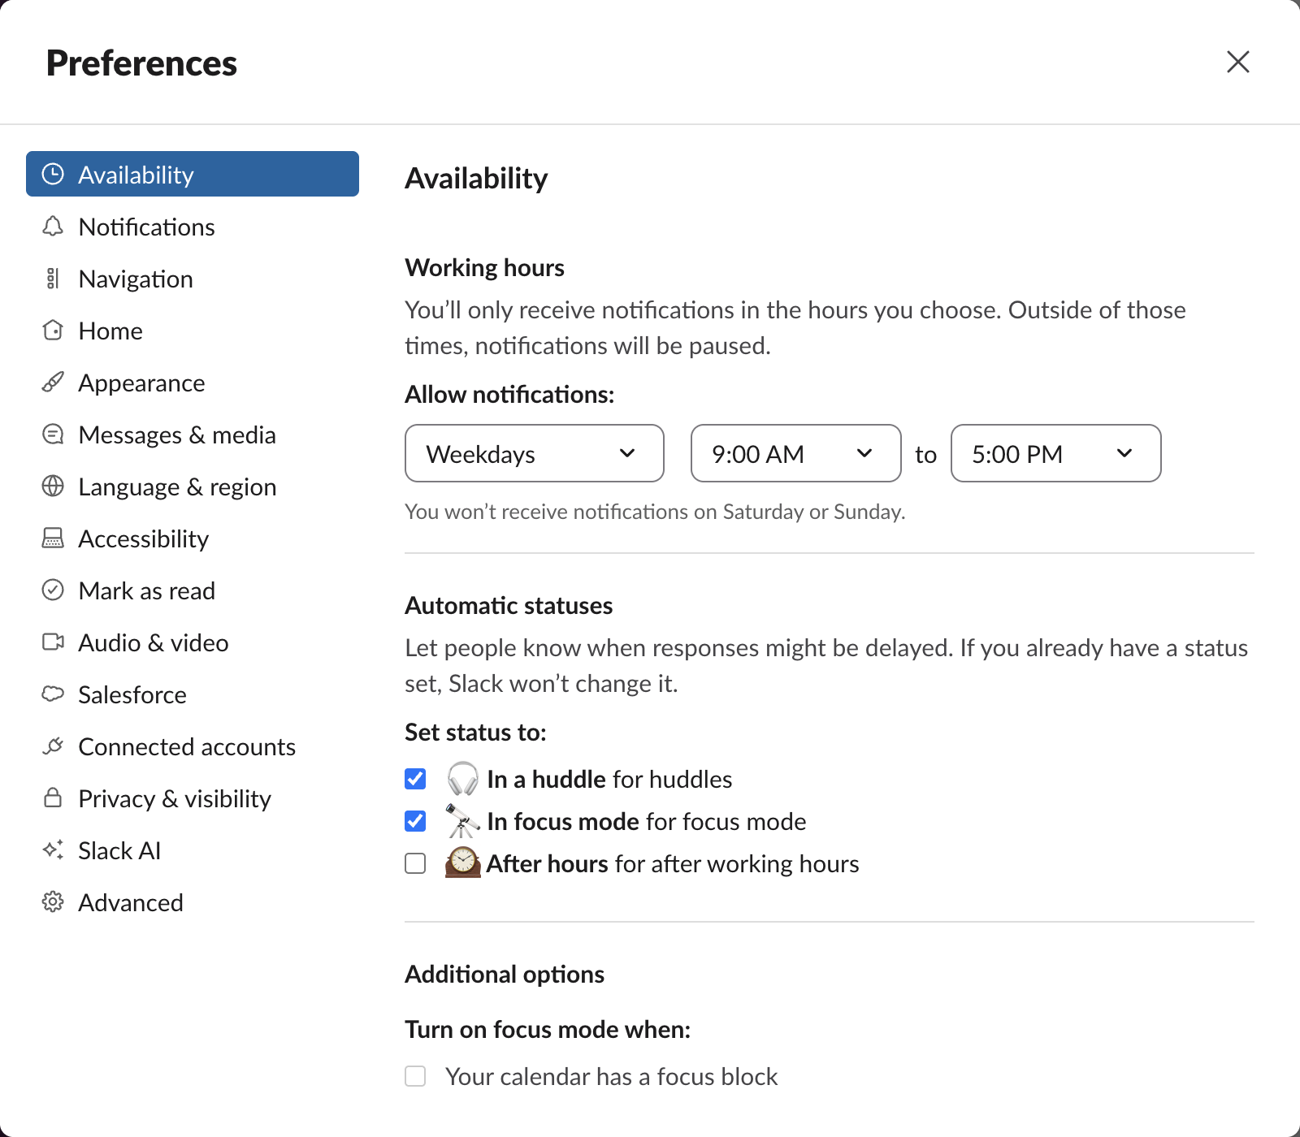Click the 'Set status to:' label
The height and width of the screenshot is (1137, 1300).
click(x=475, y=732)
